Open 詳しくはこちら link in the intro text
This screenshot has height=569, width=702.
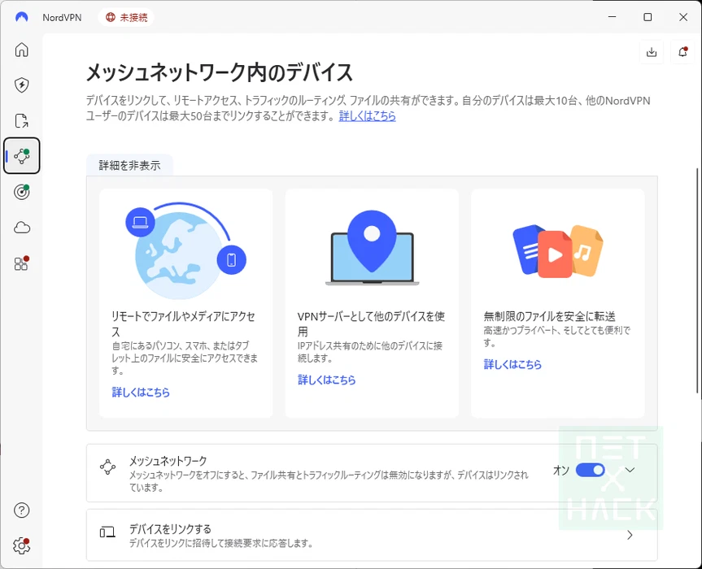pyautogui.click(x=368, y=116)
